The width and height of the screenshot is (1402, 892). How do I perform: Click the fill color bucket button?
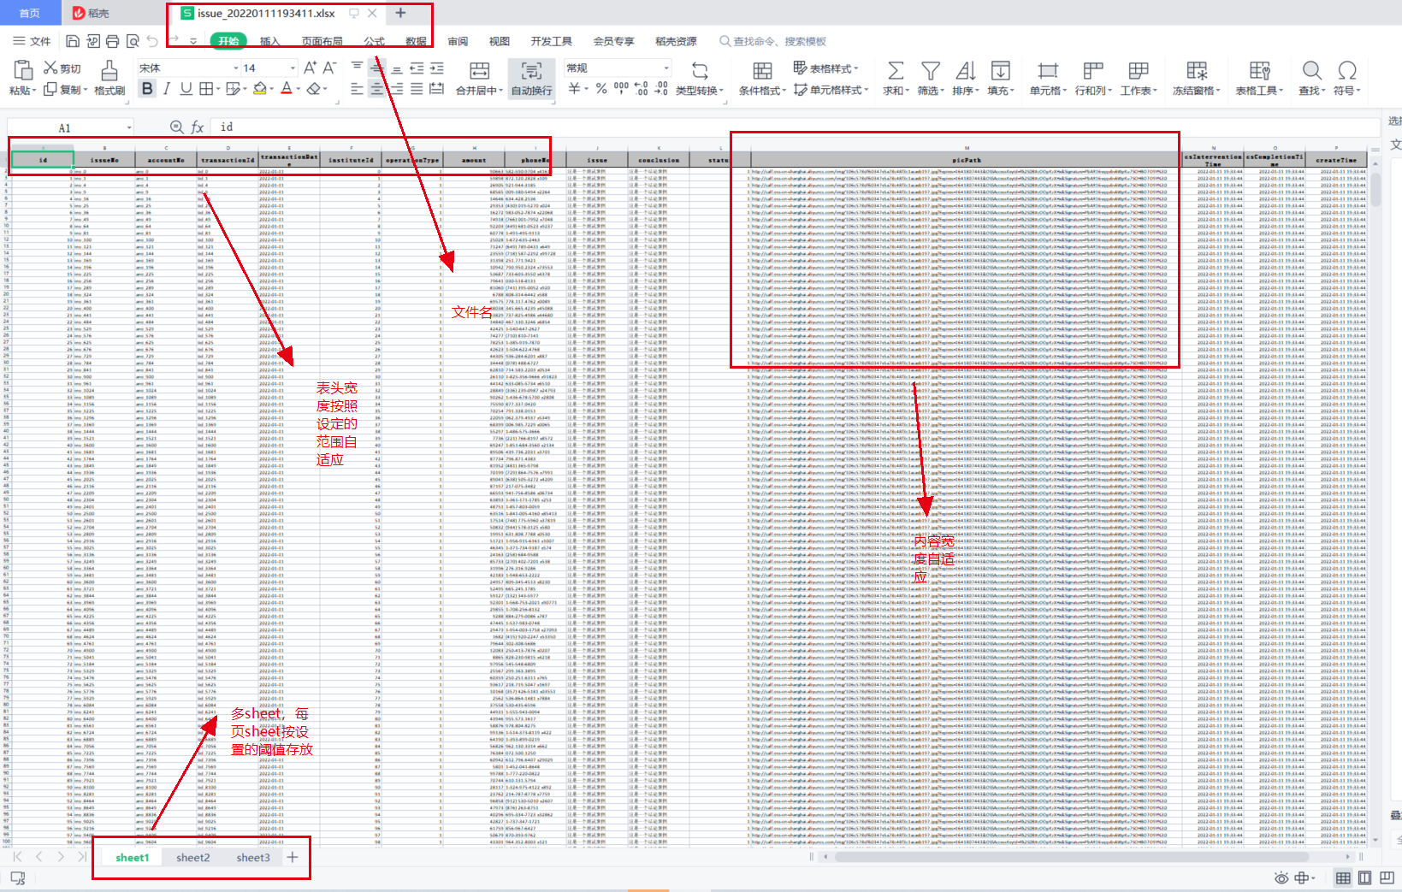click(x=260, y=89)
